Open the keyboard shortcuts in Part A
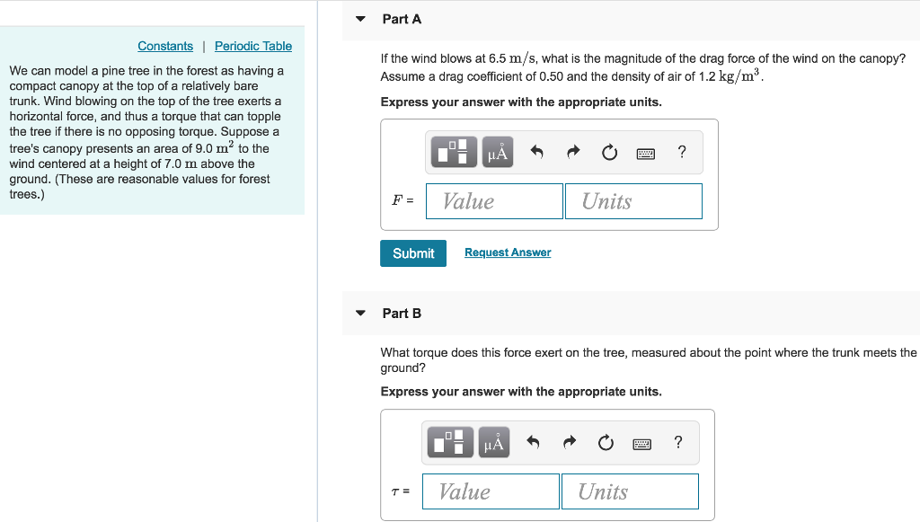 click(646, 152)
